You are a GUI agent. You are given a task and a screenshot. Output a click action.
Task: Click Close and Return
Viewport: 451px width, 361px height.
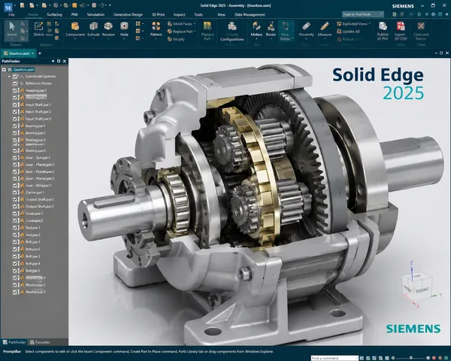coord(421,31)
